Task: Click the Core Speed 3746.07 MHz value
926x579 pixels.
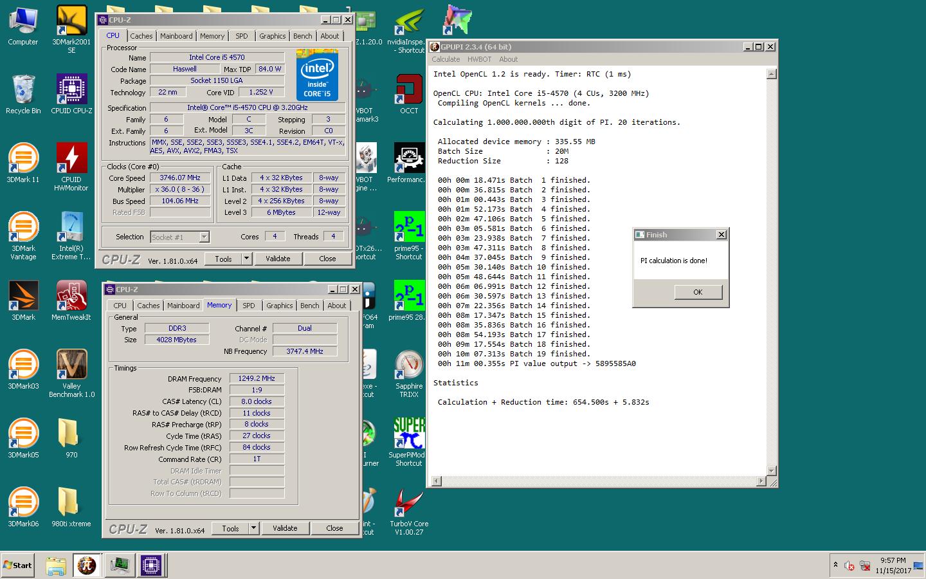Action: click(x=180, y=178)
